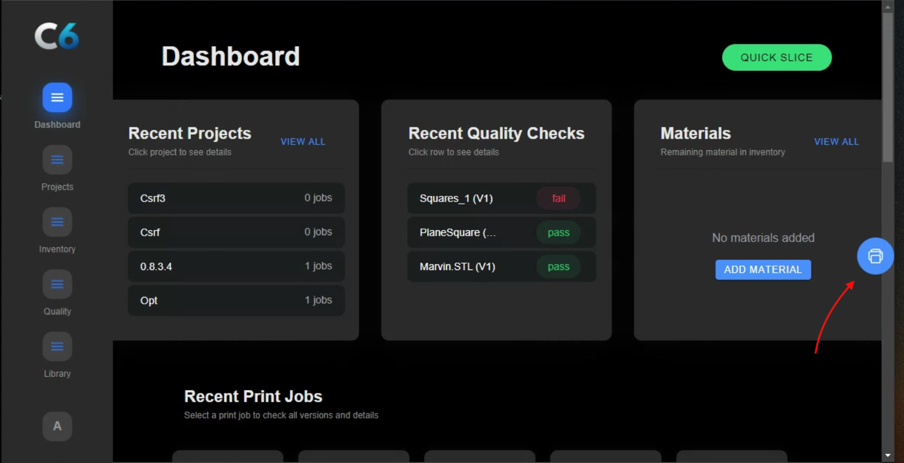Navigate to Quality sidebar icon
The height and width of the screenshot is (463, 904).
[57, 284]
